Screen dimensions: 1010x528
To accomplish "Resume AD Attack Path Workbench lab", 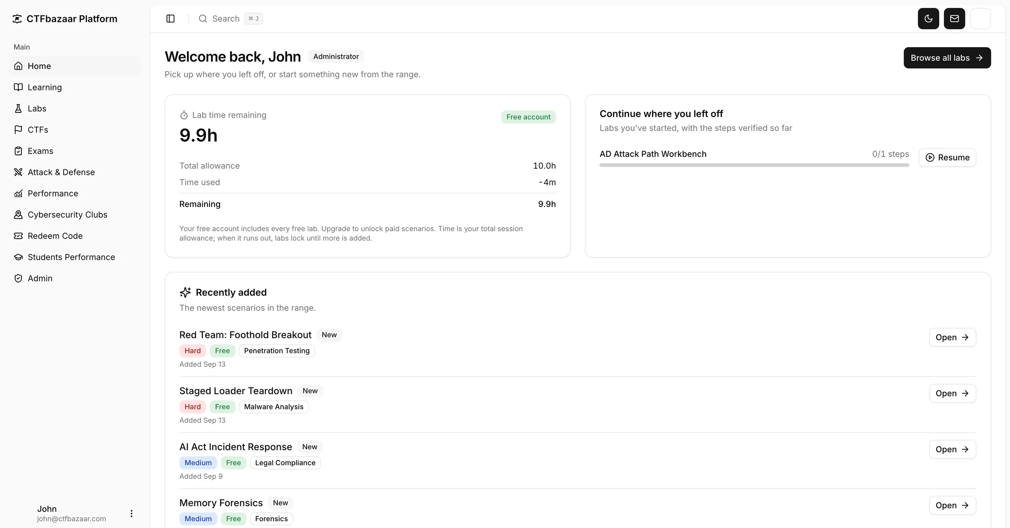I will (947, 157).
